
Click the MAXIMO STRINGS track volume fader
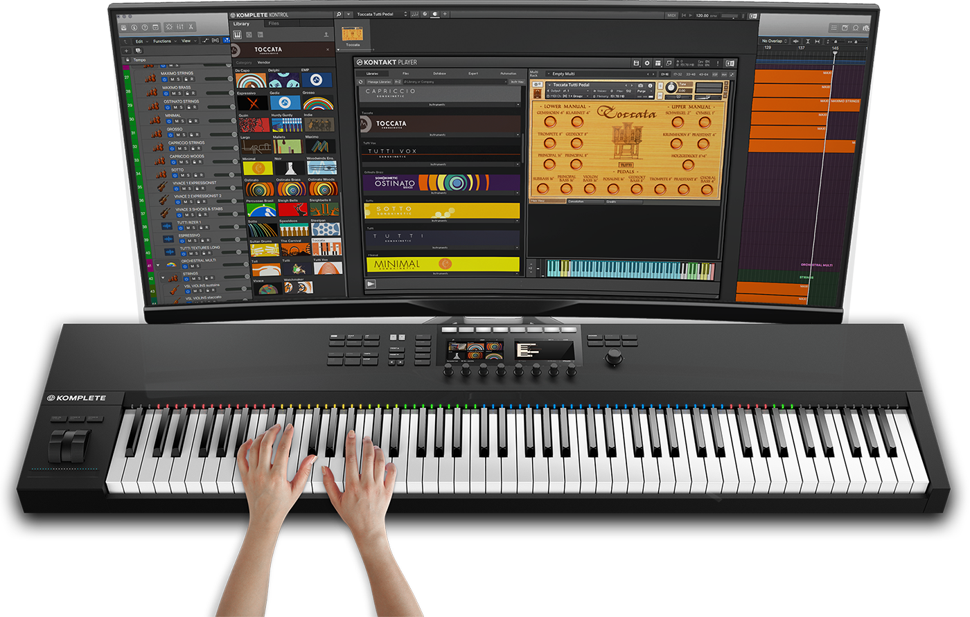click(218, 78)
